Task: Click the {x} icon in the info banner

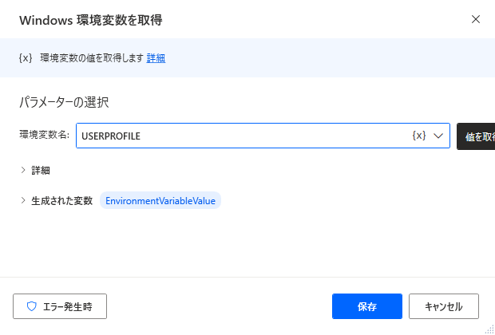Action: [25, 58]
